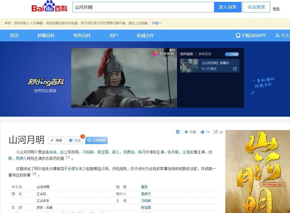The width and height of the screenshot is (290, 213).
Task: Click the 收藏 star icon
Action: tap(186, 132)
